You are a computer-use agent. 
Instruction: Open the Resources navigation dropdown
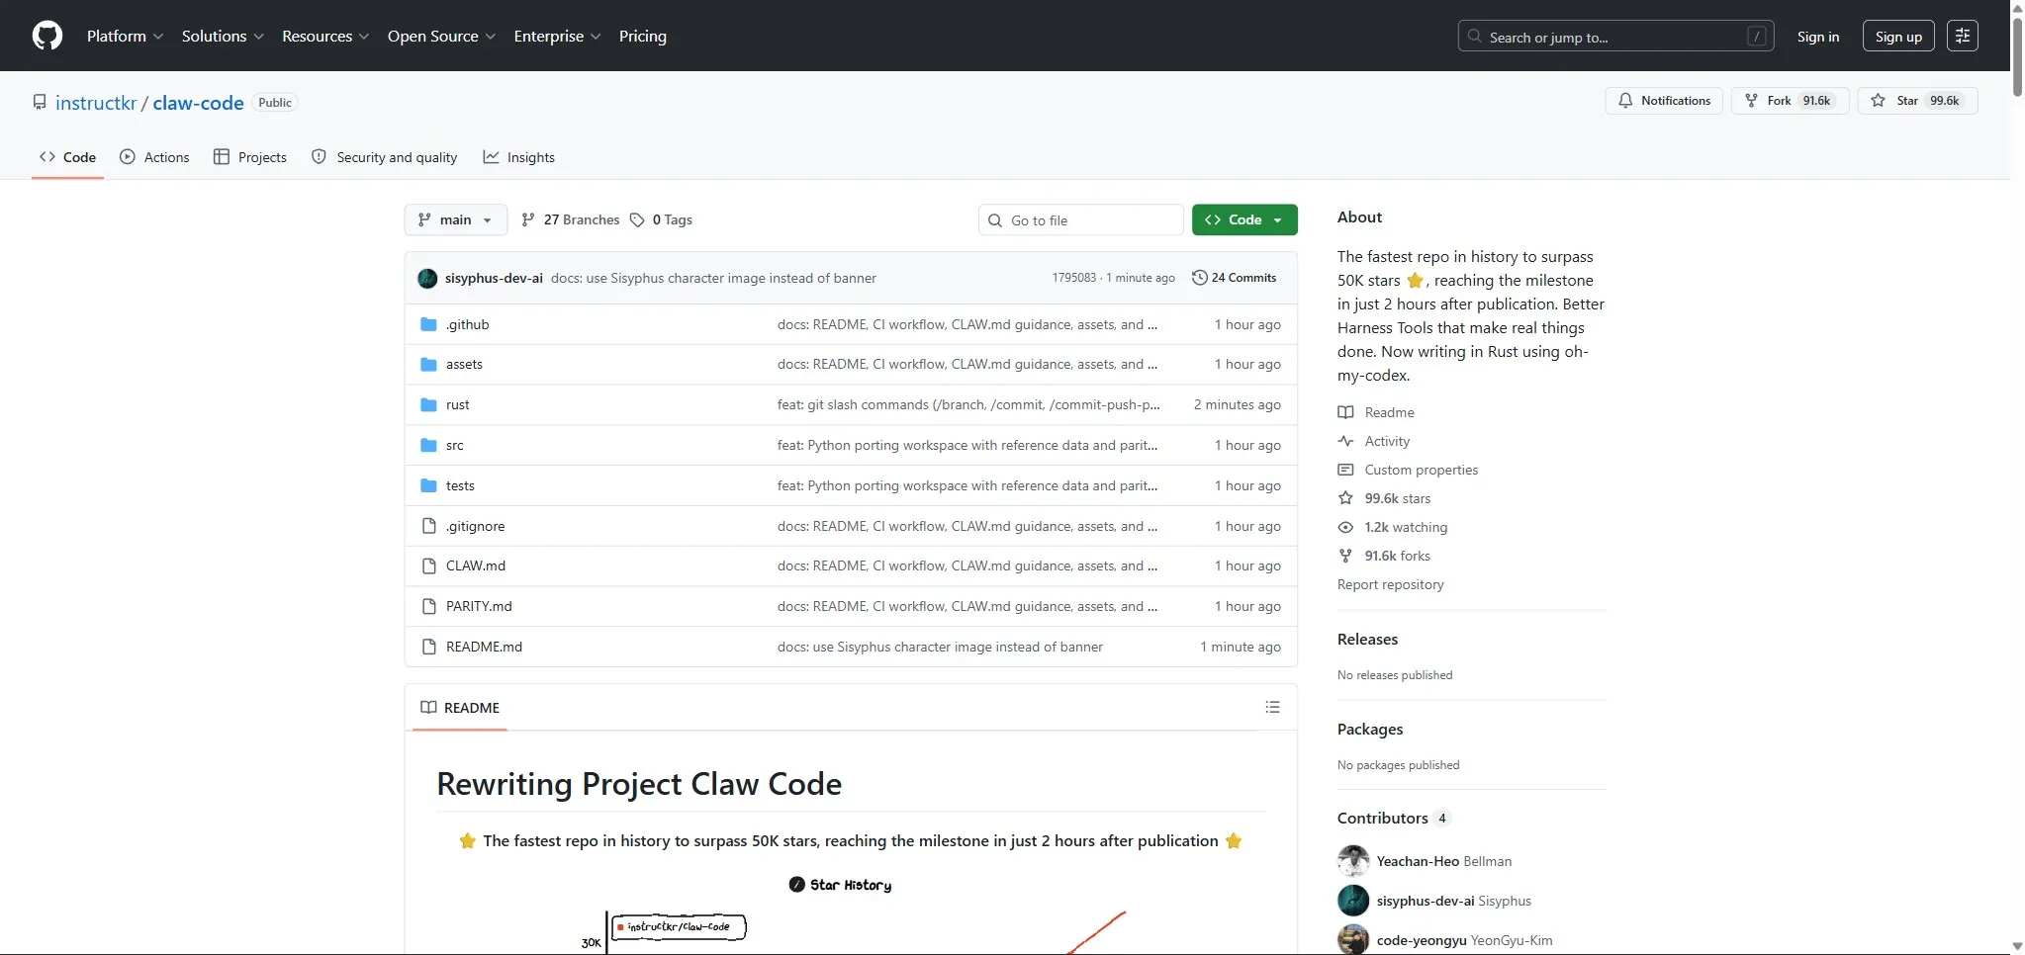pos(324,36)
